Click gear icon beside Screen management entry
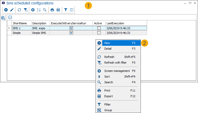 pos(99,71)
